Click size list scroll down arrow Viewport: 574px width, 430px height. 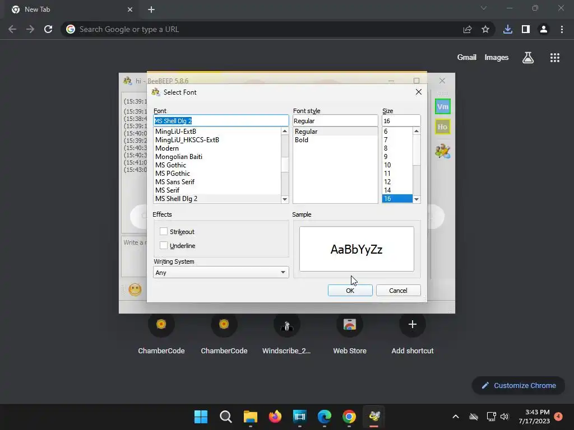click(416, 199)
